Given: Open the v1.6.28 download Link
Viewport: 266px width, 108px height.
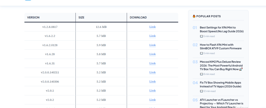Looking at the screenshot, I should click(152, 54).
